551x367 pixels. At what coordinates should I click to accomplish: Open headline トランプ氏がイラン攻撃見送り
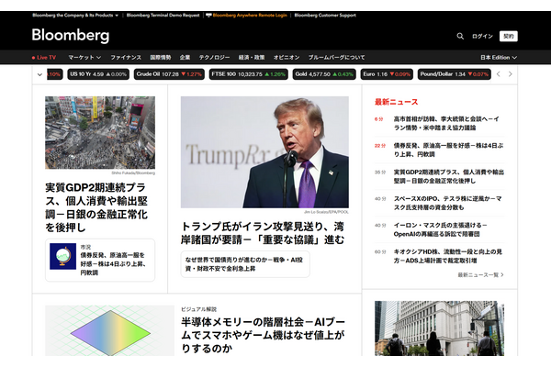263,233
